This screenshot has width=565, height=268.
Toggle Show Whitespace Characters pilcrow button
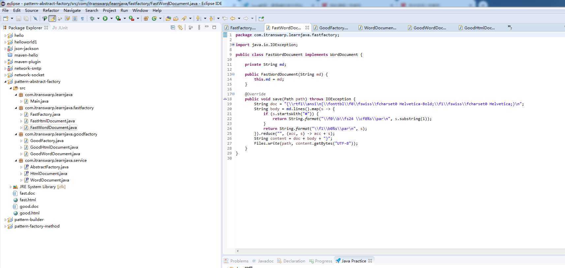(82, 18)
